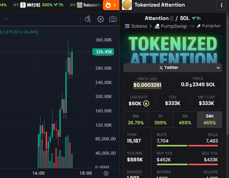Click the PRICE USD value $0.0003261
The width and height of the screenshot is (229, 178).
coord(147,85)
